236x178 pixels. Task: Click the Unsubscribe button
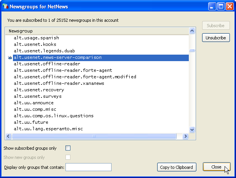[216, 38]
